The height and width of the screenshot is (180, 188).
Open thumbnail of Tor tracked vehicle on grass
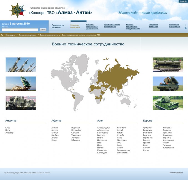[168, 103]
